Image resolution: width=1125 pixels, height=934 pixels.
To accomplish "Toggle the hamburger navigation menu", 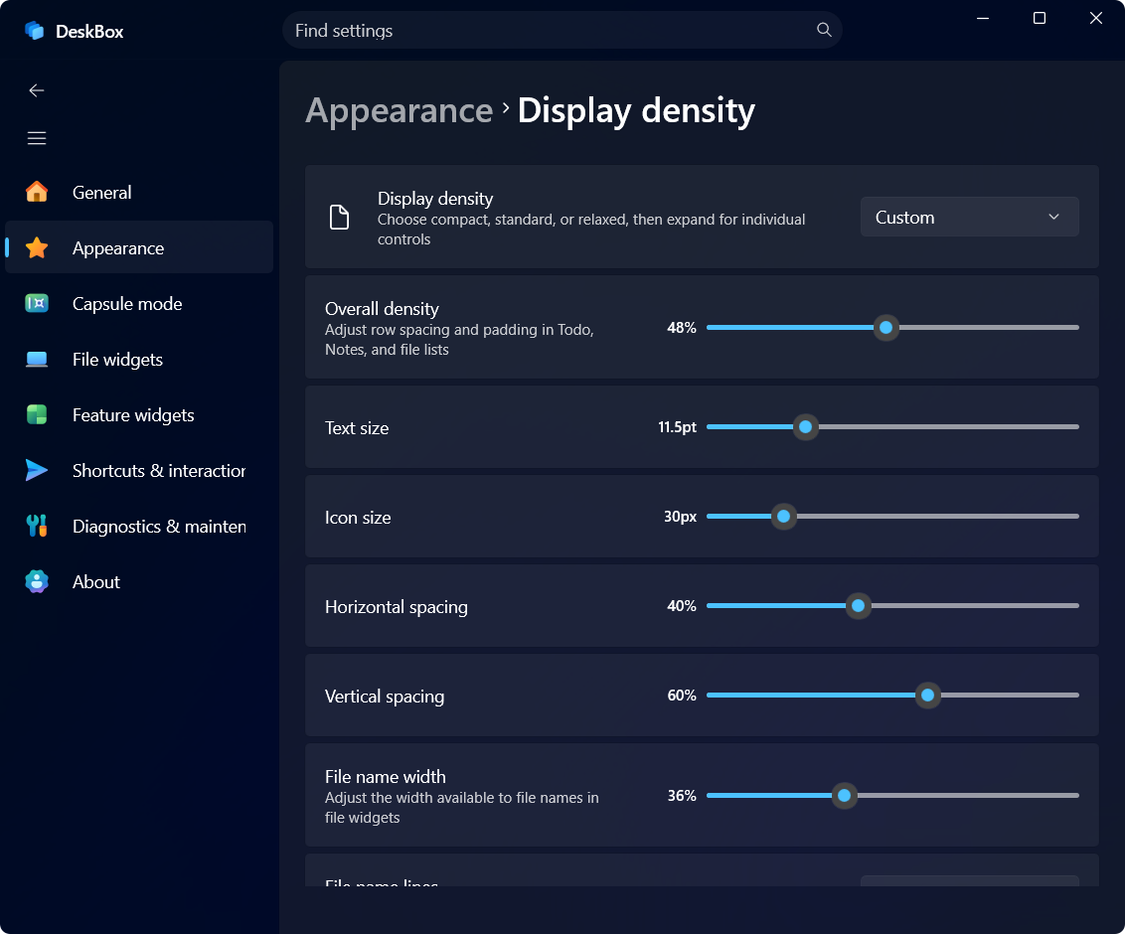I will (37, 138).
